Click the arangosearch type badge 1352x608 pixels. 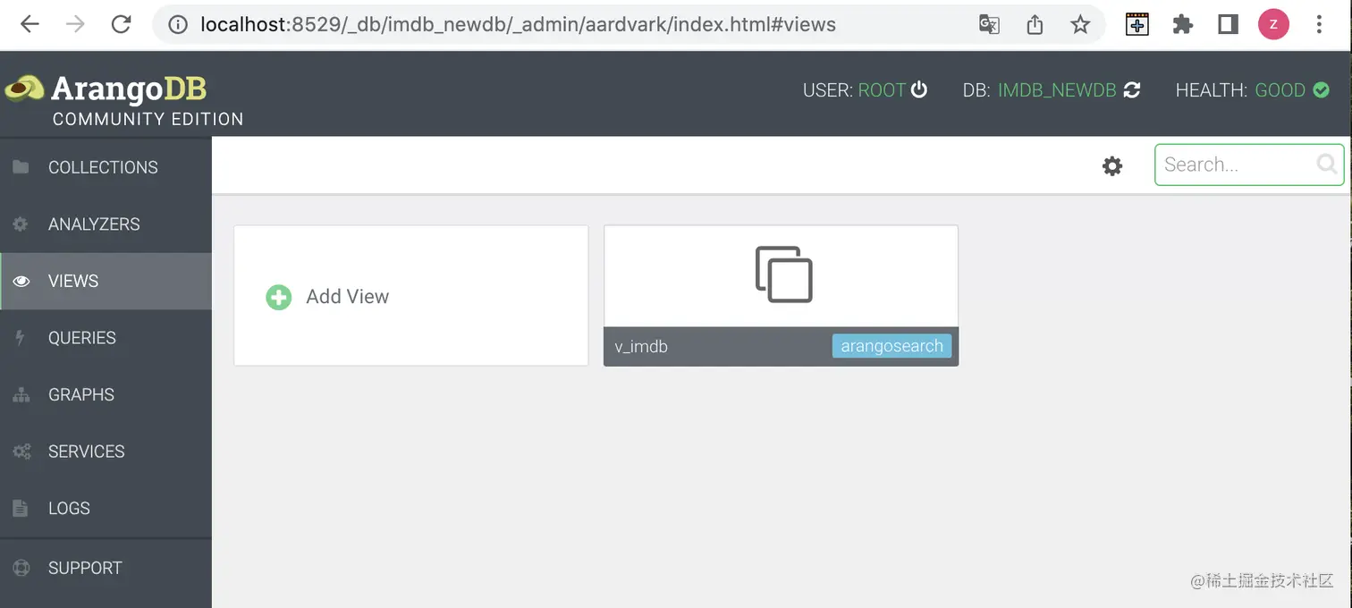[891, 346]
